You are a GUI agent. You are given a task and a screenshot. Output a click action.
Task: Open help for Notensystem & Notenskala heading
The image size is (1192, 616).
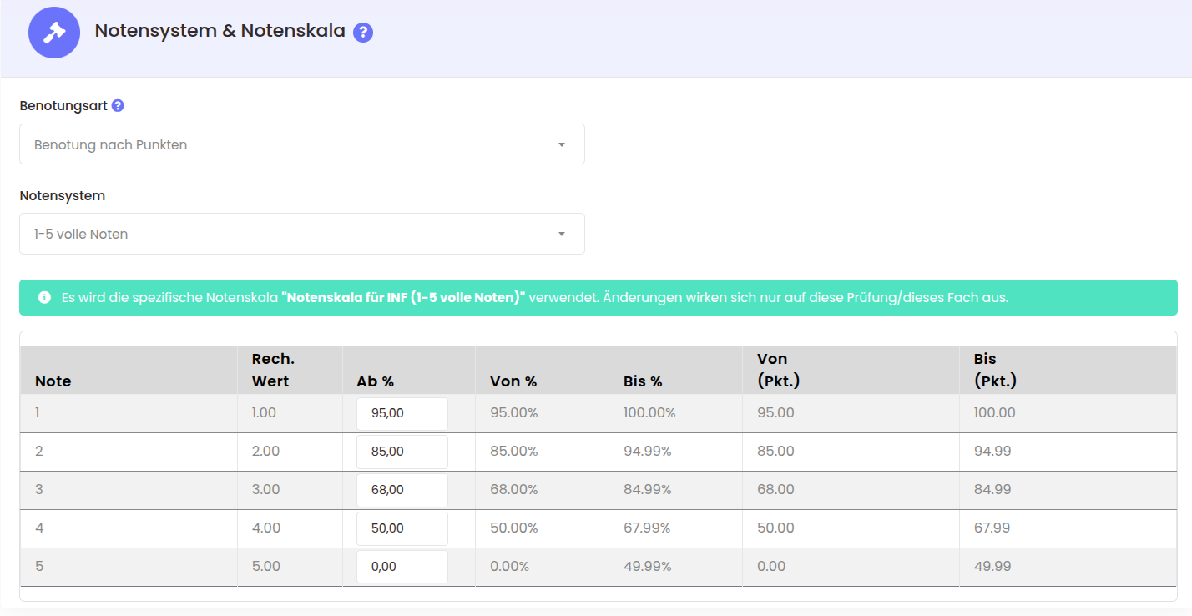click(362, 33)
